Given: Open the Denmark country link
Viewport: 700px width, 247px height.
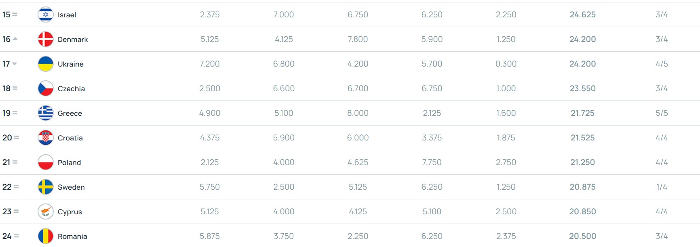Looking at the screenshot, I should pos(73,40).
